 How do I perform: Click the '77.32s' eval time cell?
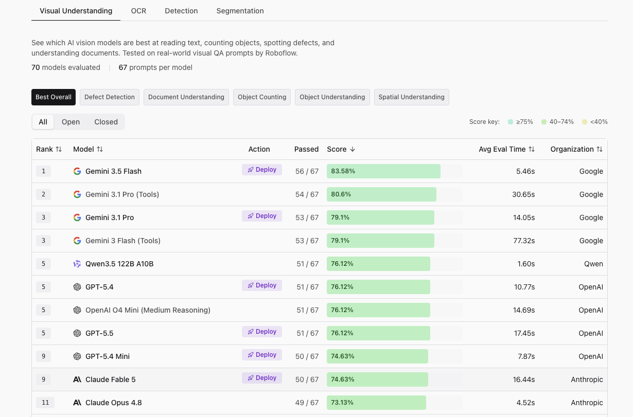pyautogui.click(x=524, y=241)
